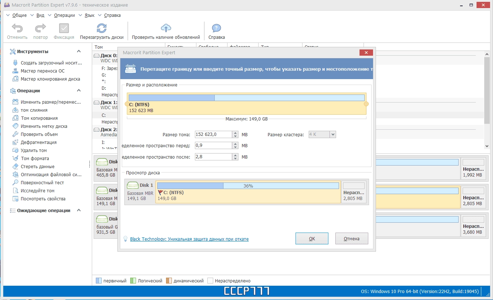Click the 'Поверхностный тест' operation label
This screenshot has height=300, width=493.
tap(42, 183)
